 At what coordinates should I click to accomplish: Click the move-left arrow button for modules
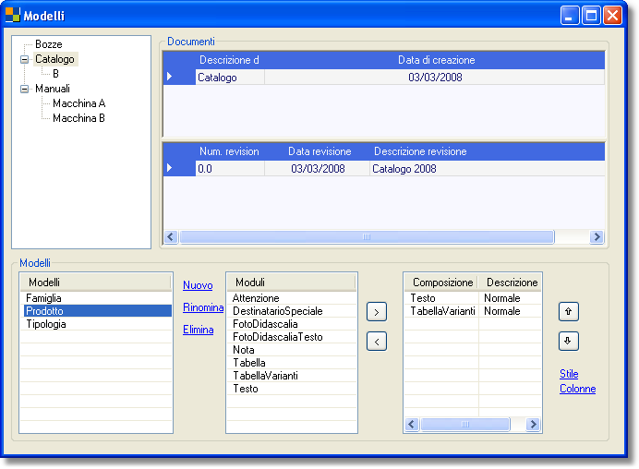(x=376, y=342)
